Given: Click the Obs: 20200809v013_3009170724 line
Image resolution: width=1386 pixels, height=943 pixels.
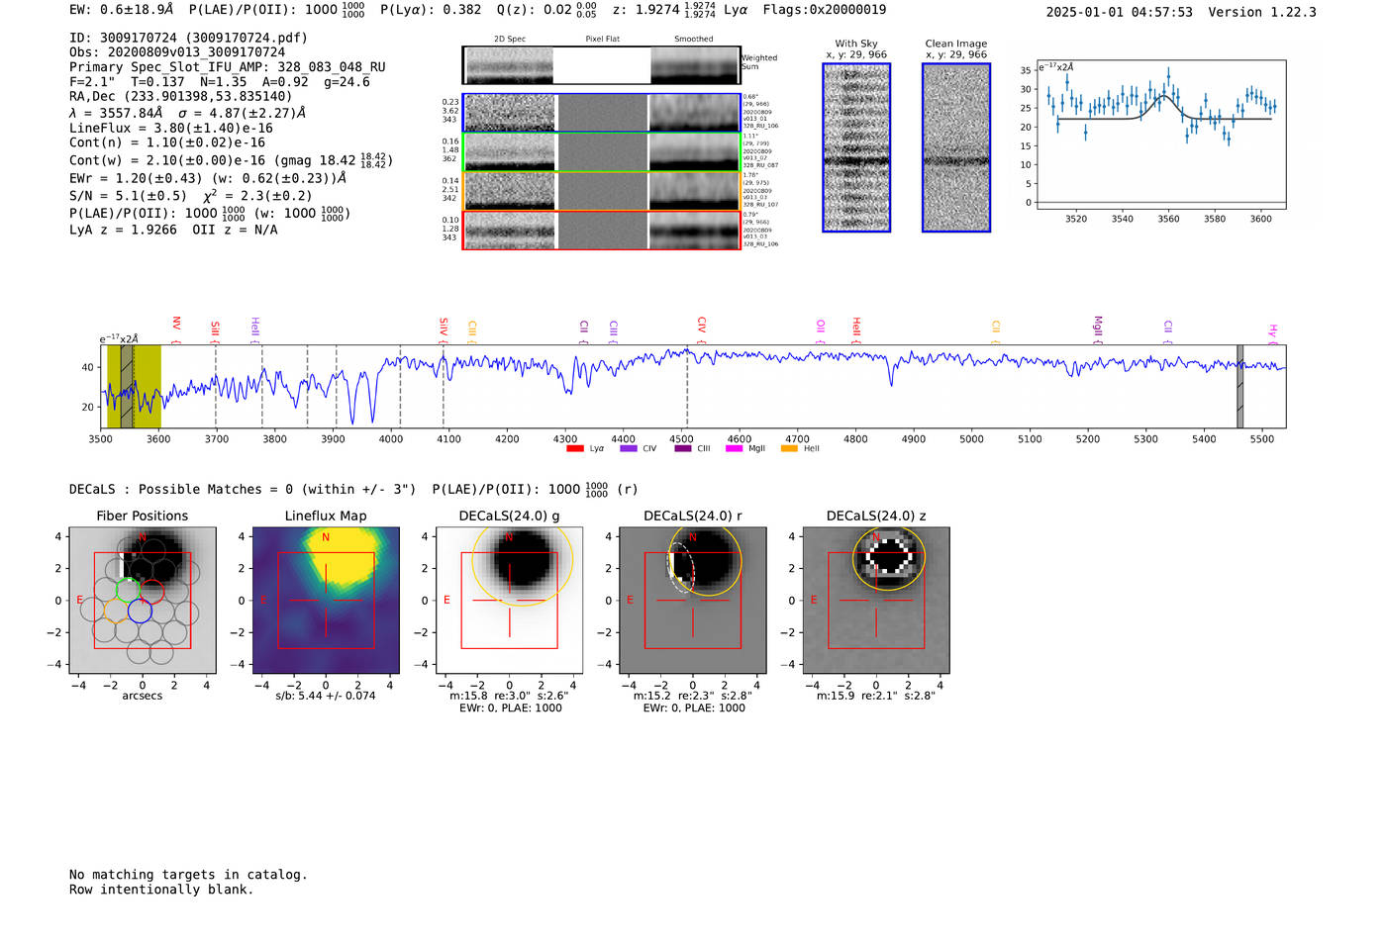Looking at the screenshot, I should [x=177, y=52].
